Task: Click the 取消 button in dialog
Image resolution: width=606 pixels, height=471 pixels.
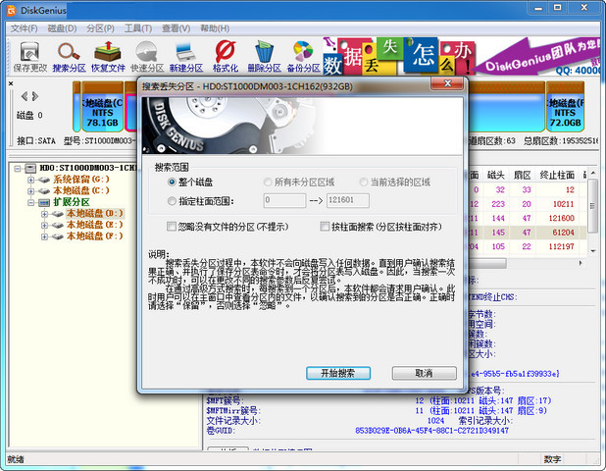Action: [x=424, y=374]
